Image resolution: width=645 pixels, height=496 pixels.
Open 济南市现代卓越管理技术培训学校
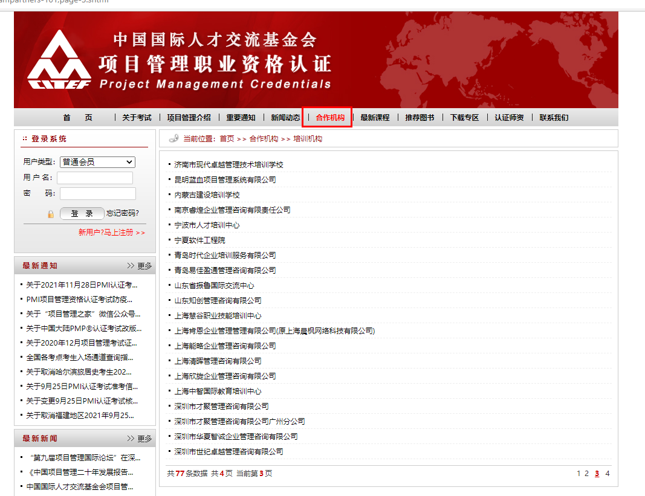229,164
